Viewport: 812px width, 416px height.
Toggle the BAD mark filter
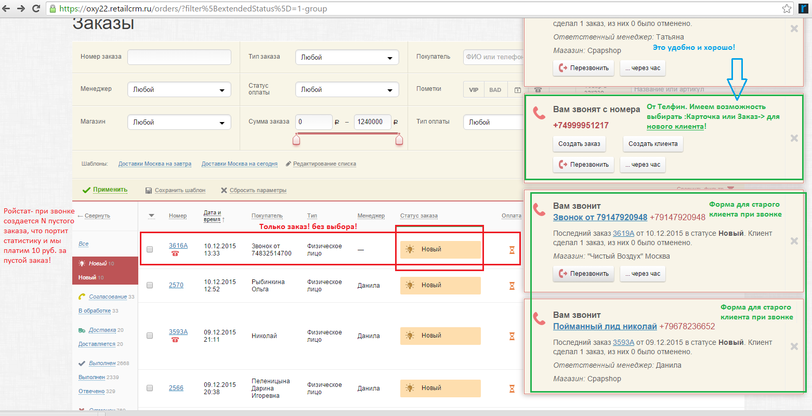point(495,90)
